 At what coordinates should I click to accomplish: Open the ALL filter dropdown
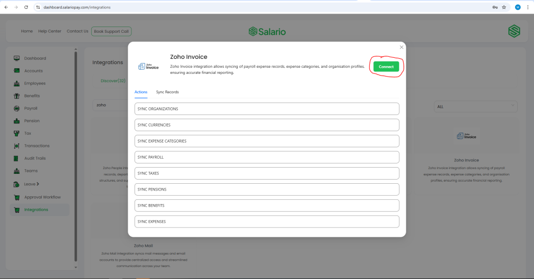(x=476, y=106)
